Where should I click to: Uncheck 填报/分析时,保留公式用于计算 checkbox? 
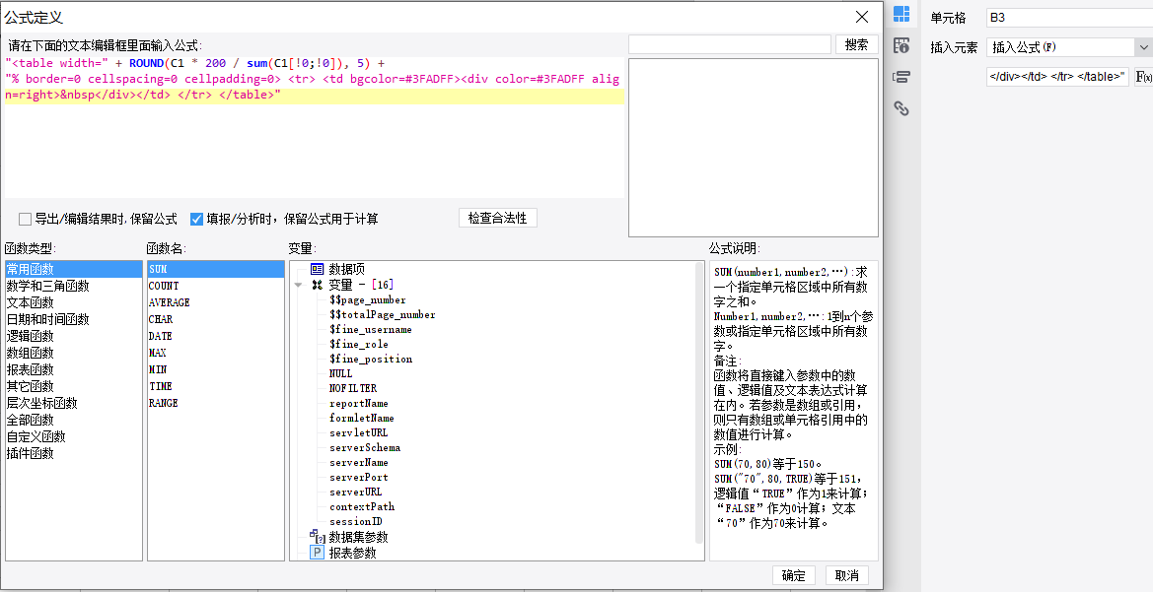(x=196, y=219)
